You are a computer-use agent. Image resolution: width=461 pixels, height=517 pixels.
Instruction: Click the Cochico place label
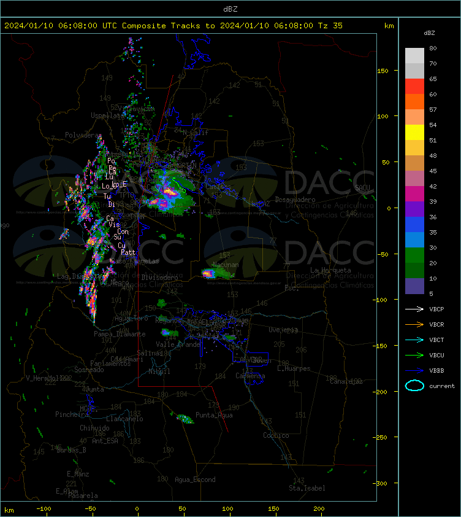tap(276, 435)
